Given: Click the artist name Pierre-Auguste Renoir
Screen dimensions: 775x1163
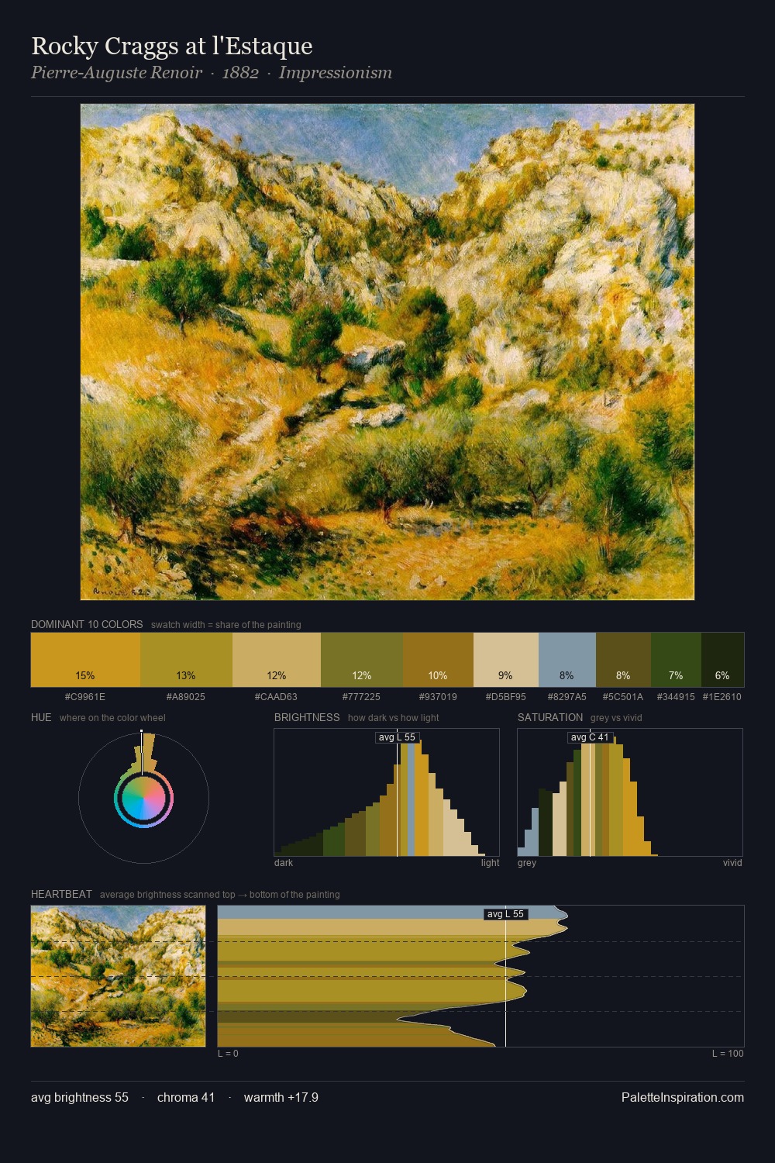Looking at the screenshot, I should pos(116,73).
